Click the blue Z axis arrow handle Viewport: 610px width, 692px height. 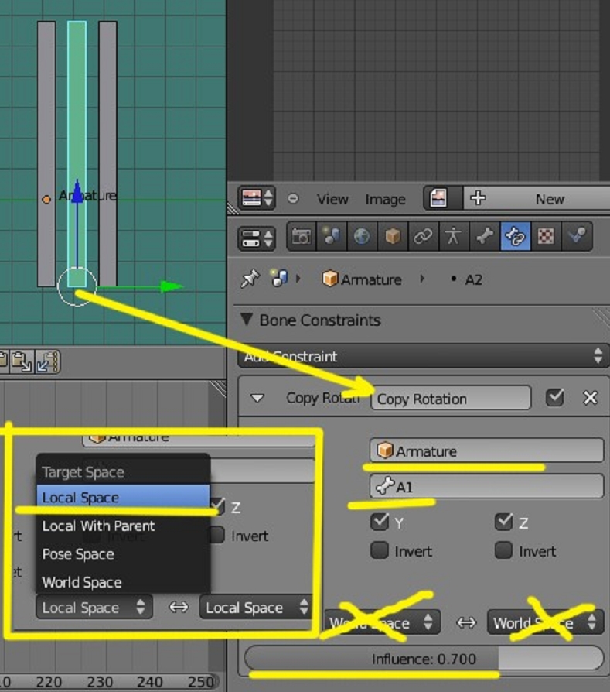pyautogui.click(x=77, y=191)
